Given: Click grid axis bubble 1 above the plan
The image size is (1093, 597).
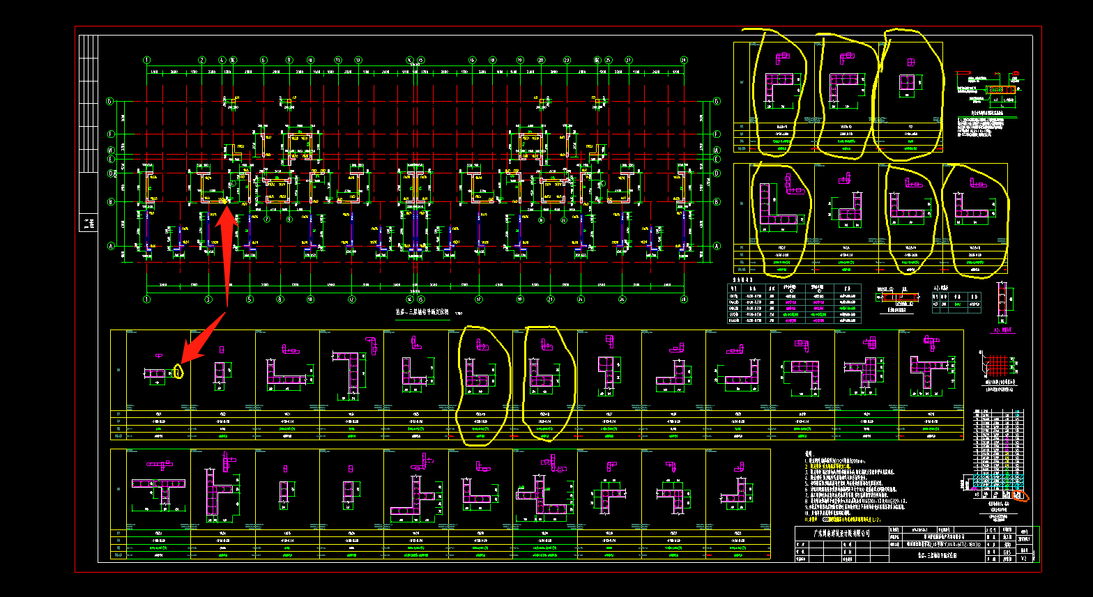Looking at the screenshot, I should click(148, 61).
